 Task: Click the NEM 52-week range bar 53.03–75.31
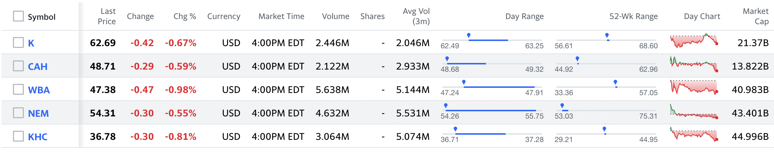606,111
